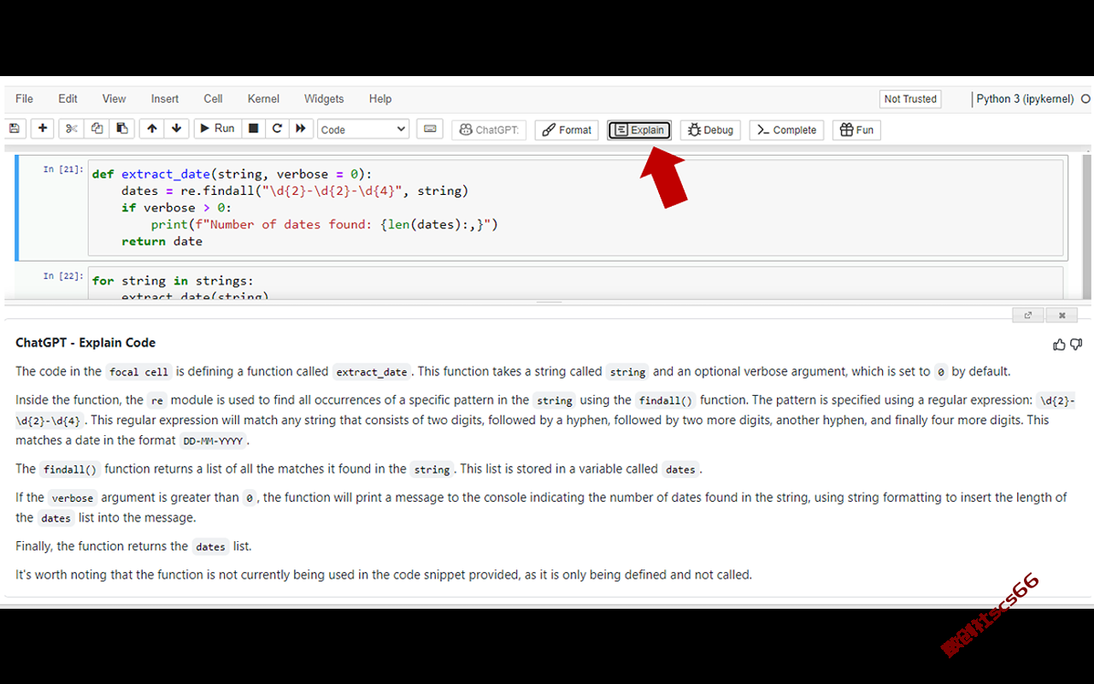
Task: Close the ChatGPT result panel
Action: click(x=1062, y=315)
